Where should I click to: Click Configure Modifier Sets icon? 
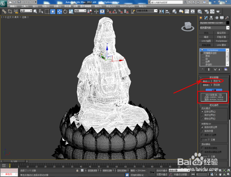click(x=226, y=69)
